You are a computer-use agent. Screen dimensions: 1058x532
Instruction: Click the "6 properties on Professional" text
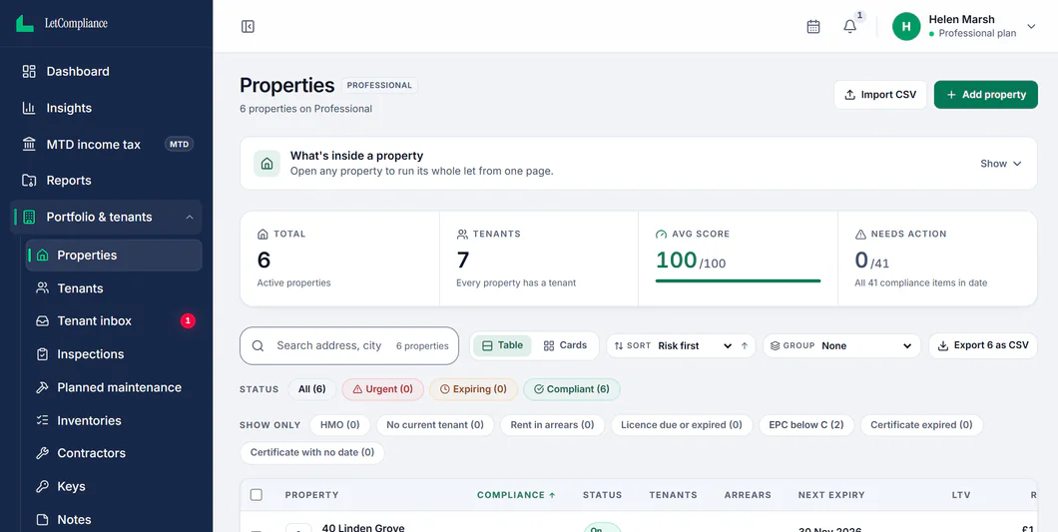(x=305, y=109)
